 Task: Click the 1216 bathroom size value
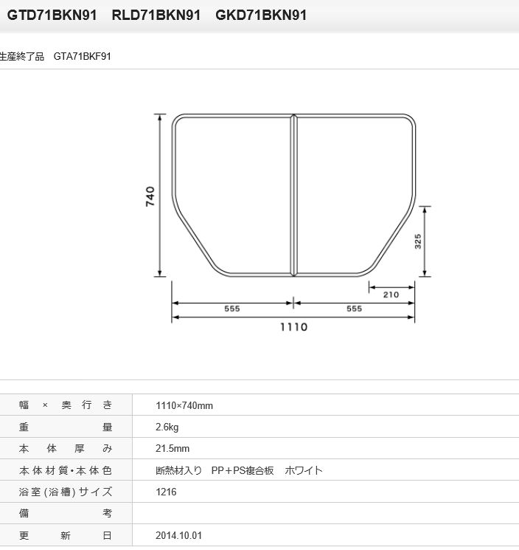pyautogui.click(x=166, y=492)
